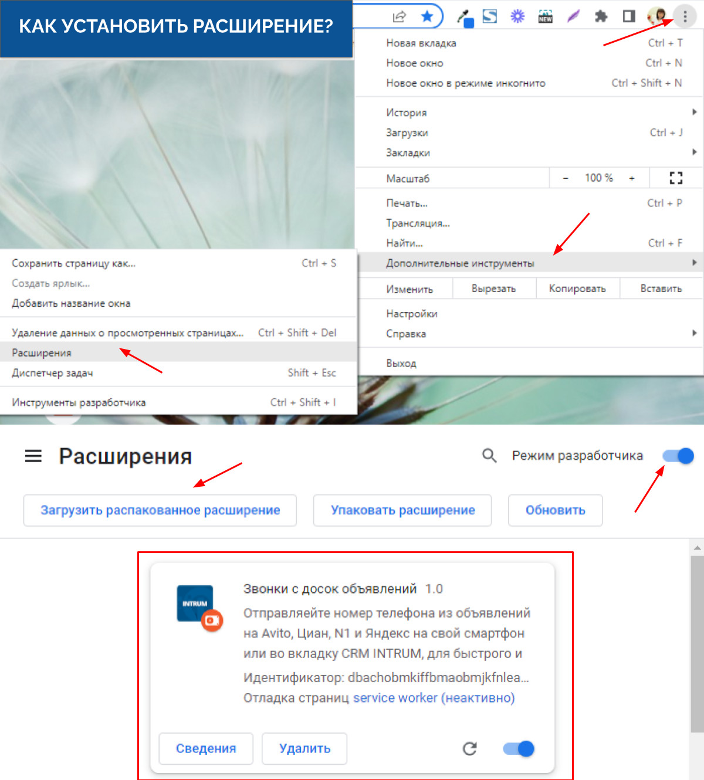Select Новое окно menu item
The width and height of the screenshot is (704, 780).
(x=529, y=63)
